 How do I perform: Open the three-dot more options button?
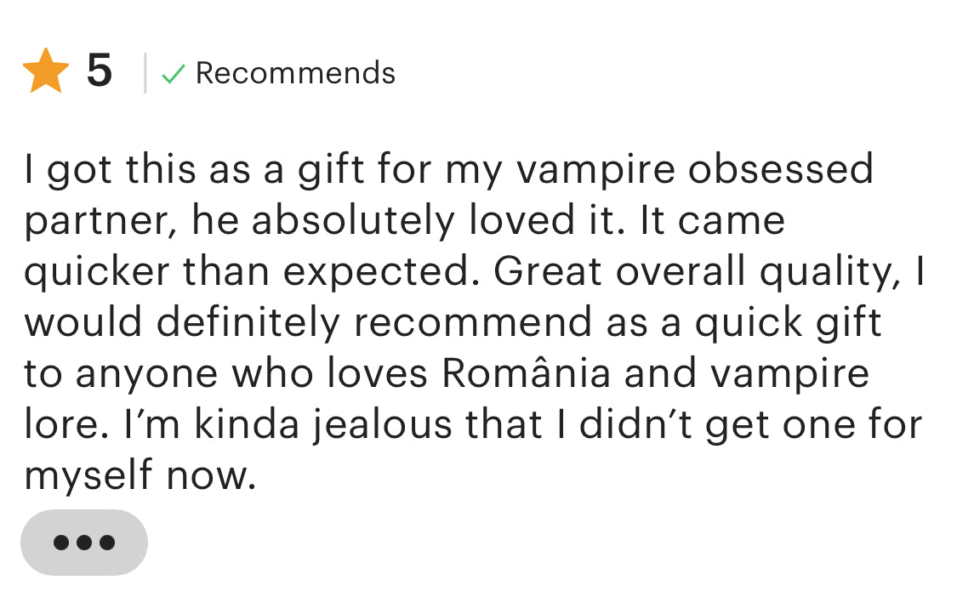84,542
